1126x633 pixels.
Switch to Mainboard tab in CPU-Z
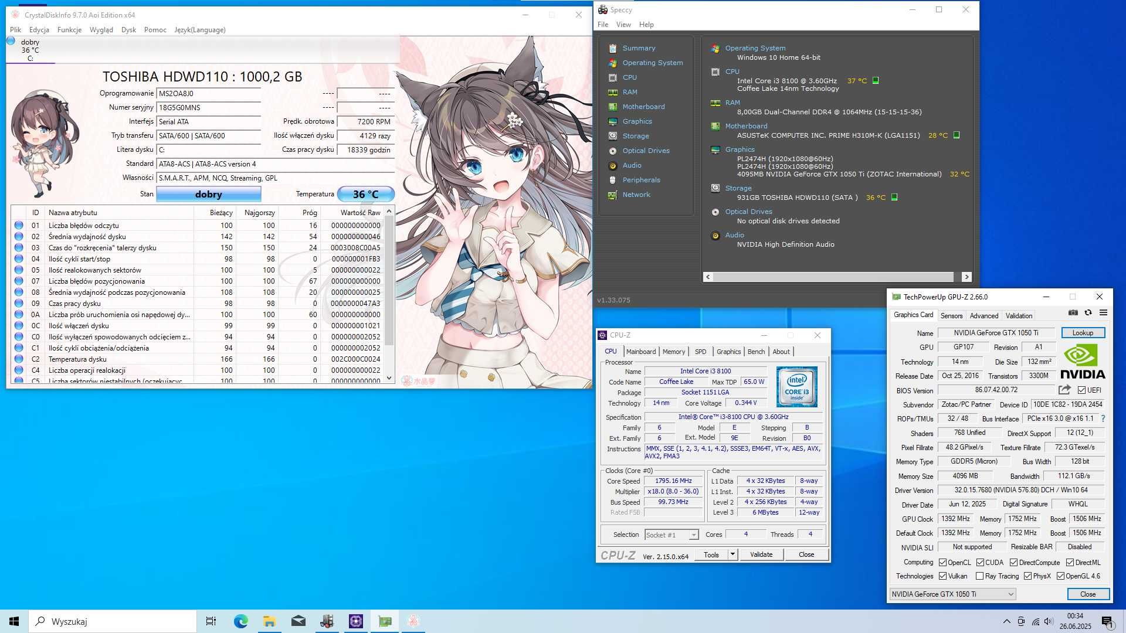click(x=641, y=352)
